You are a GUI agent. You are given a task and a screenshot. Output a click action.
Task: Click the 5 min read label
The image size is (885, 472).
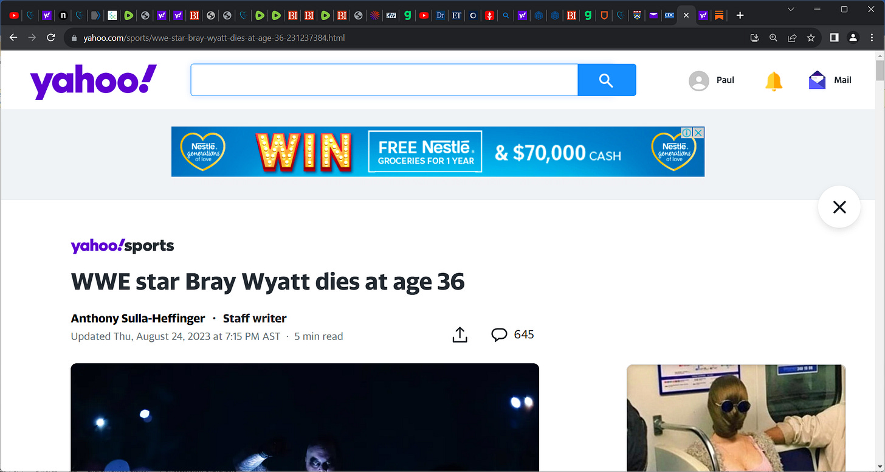click(x=319, y=336)
